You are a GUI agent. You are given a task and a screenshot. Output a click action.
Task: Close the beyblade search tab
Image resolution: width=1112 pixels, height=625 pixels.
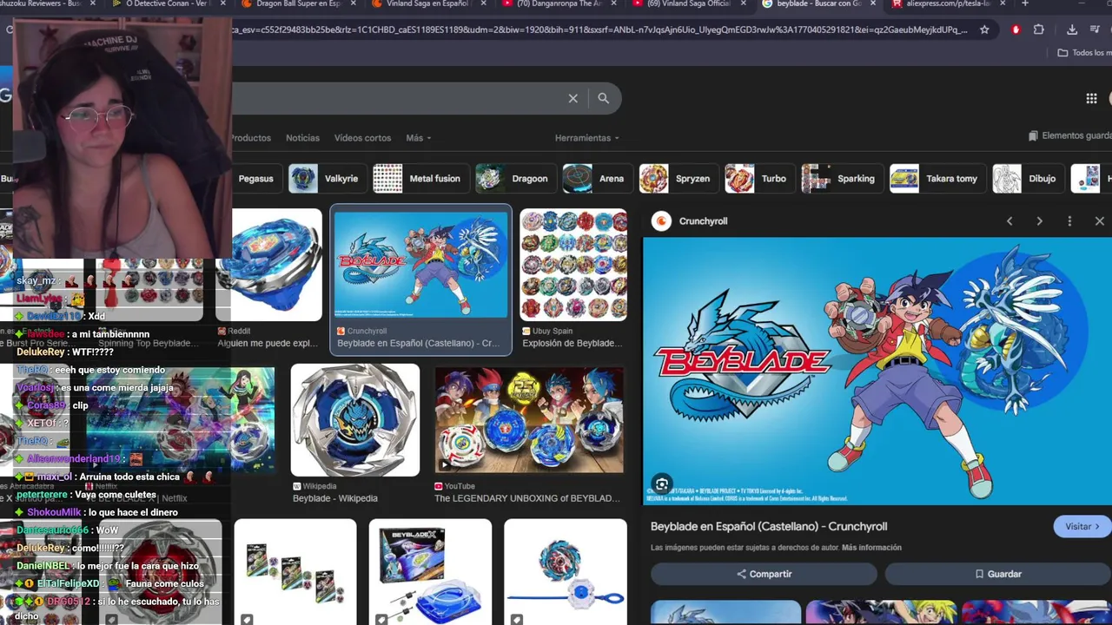point(874,3)
